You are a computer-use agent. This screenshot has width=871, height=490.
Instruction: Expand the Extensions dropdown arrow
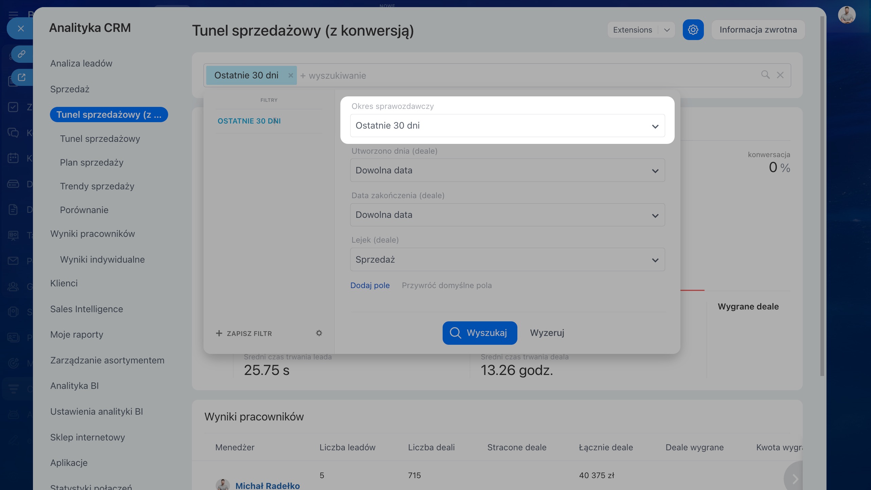tap(667, 30)
